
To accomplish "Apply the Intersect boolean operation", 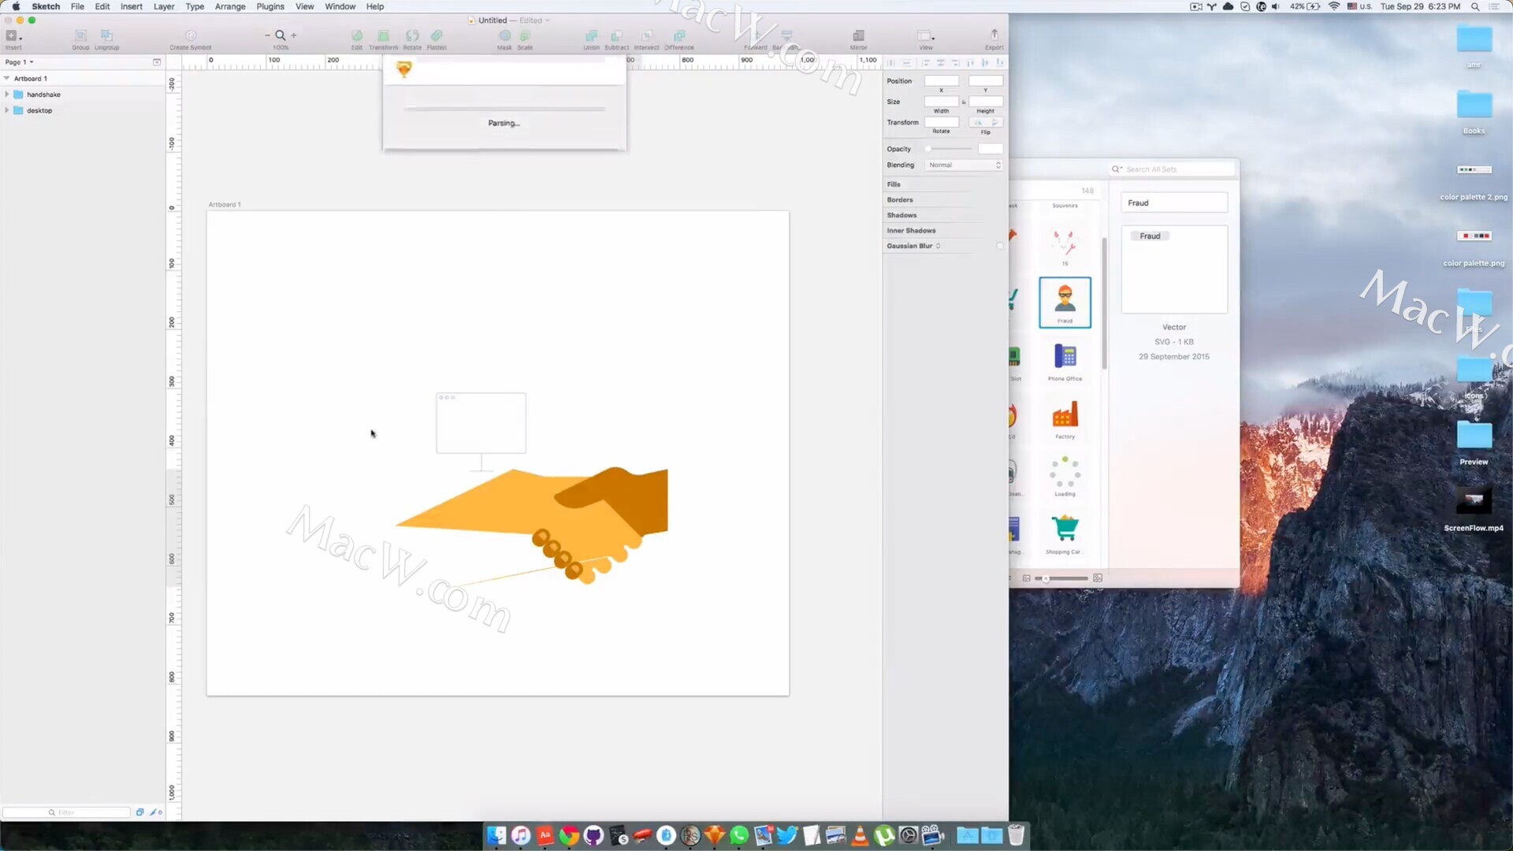I will (x=647, y=39).
